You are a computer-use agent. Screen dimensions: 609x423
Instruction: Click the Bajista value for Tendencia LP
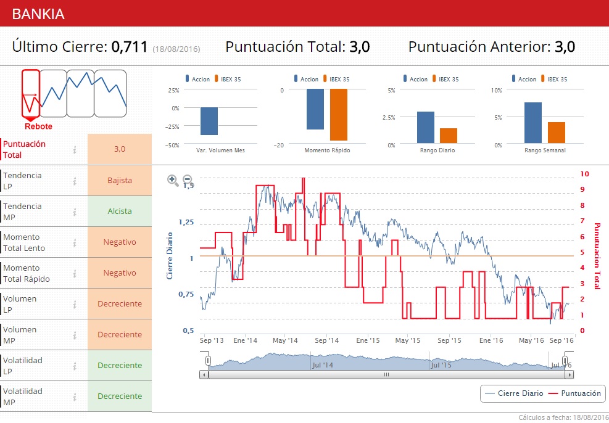tap(120, 181)
